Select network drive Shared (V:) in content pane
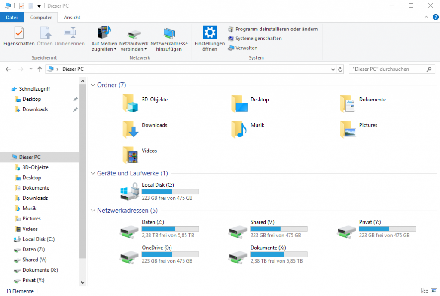 [268, 229]
